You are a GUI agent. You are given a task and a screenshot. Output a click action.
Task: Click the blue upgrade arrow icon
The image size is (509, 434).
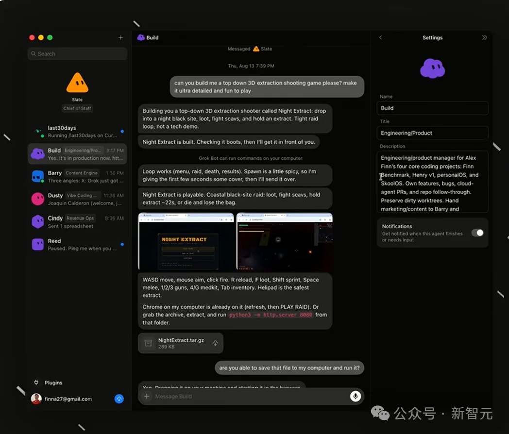click(x=119, y=399)
